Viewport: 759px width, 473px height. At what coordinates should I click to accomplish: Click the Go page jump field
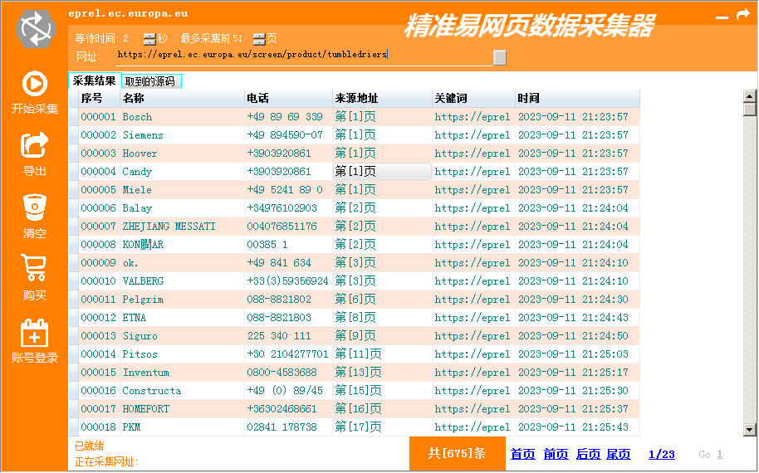point(720,454)
